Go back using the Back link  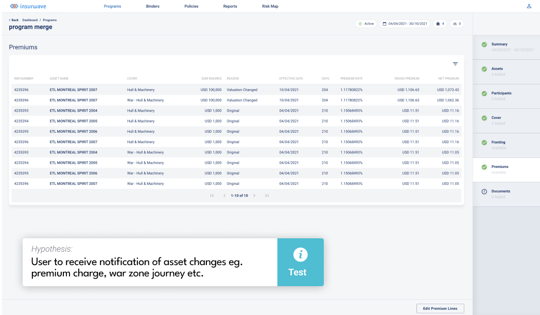pos(14,20)
